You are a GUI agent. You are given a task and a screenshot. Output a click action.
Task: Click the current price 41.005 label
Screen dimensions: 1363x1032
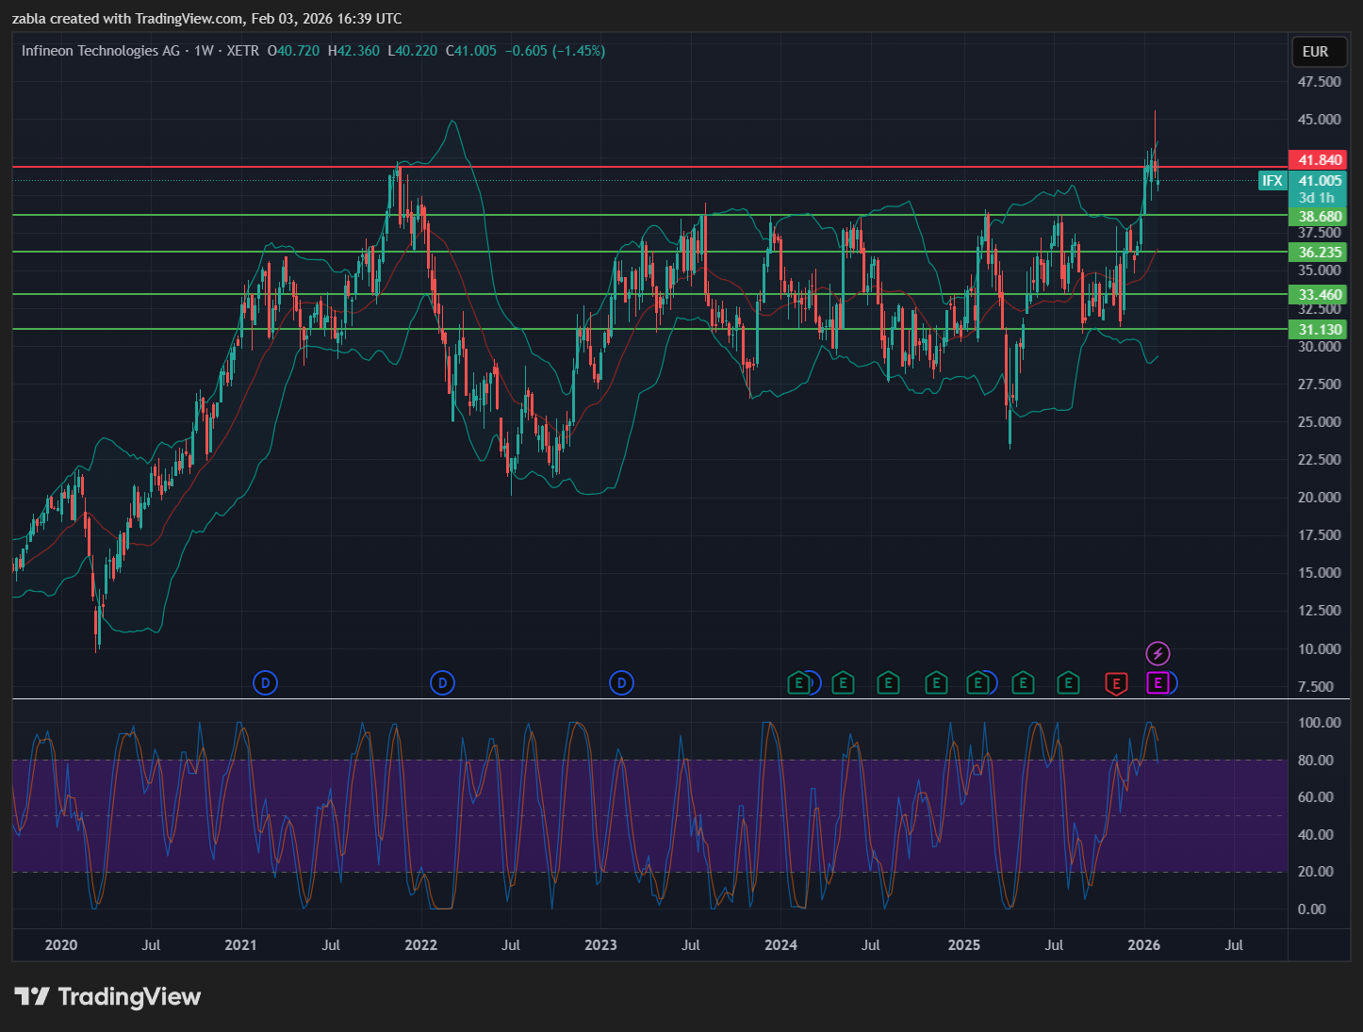click(x=1319, y=181)
